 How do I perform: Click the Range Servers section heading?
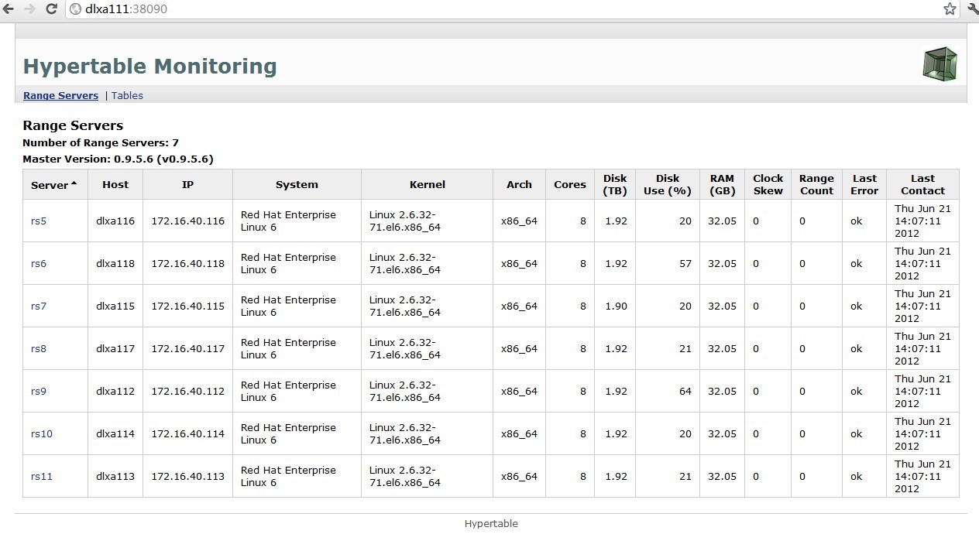(73, 125)
